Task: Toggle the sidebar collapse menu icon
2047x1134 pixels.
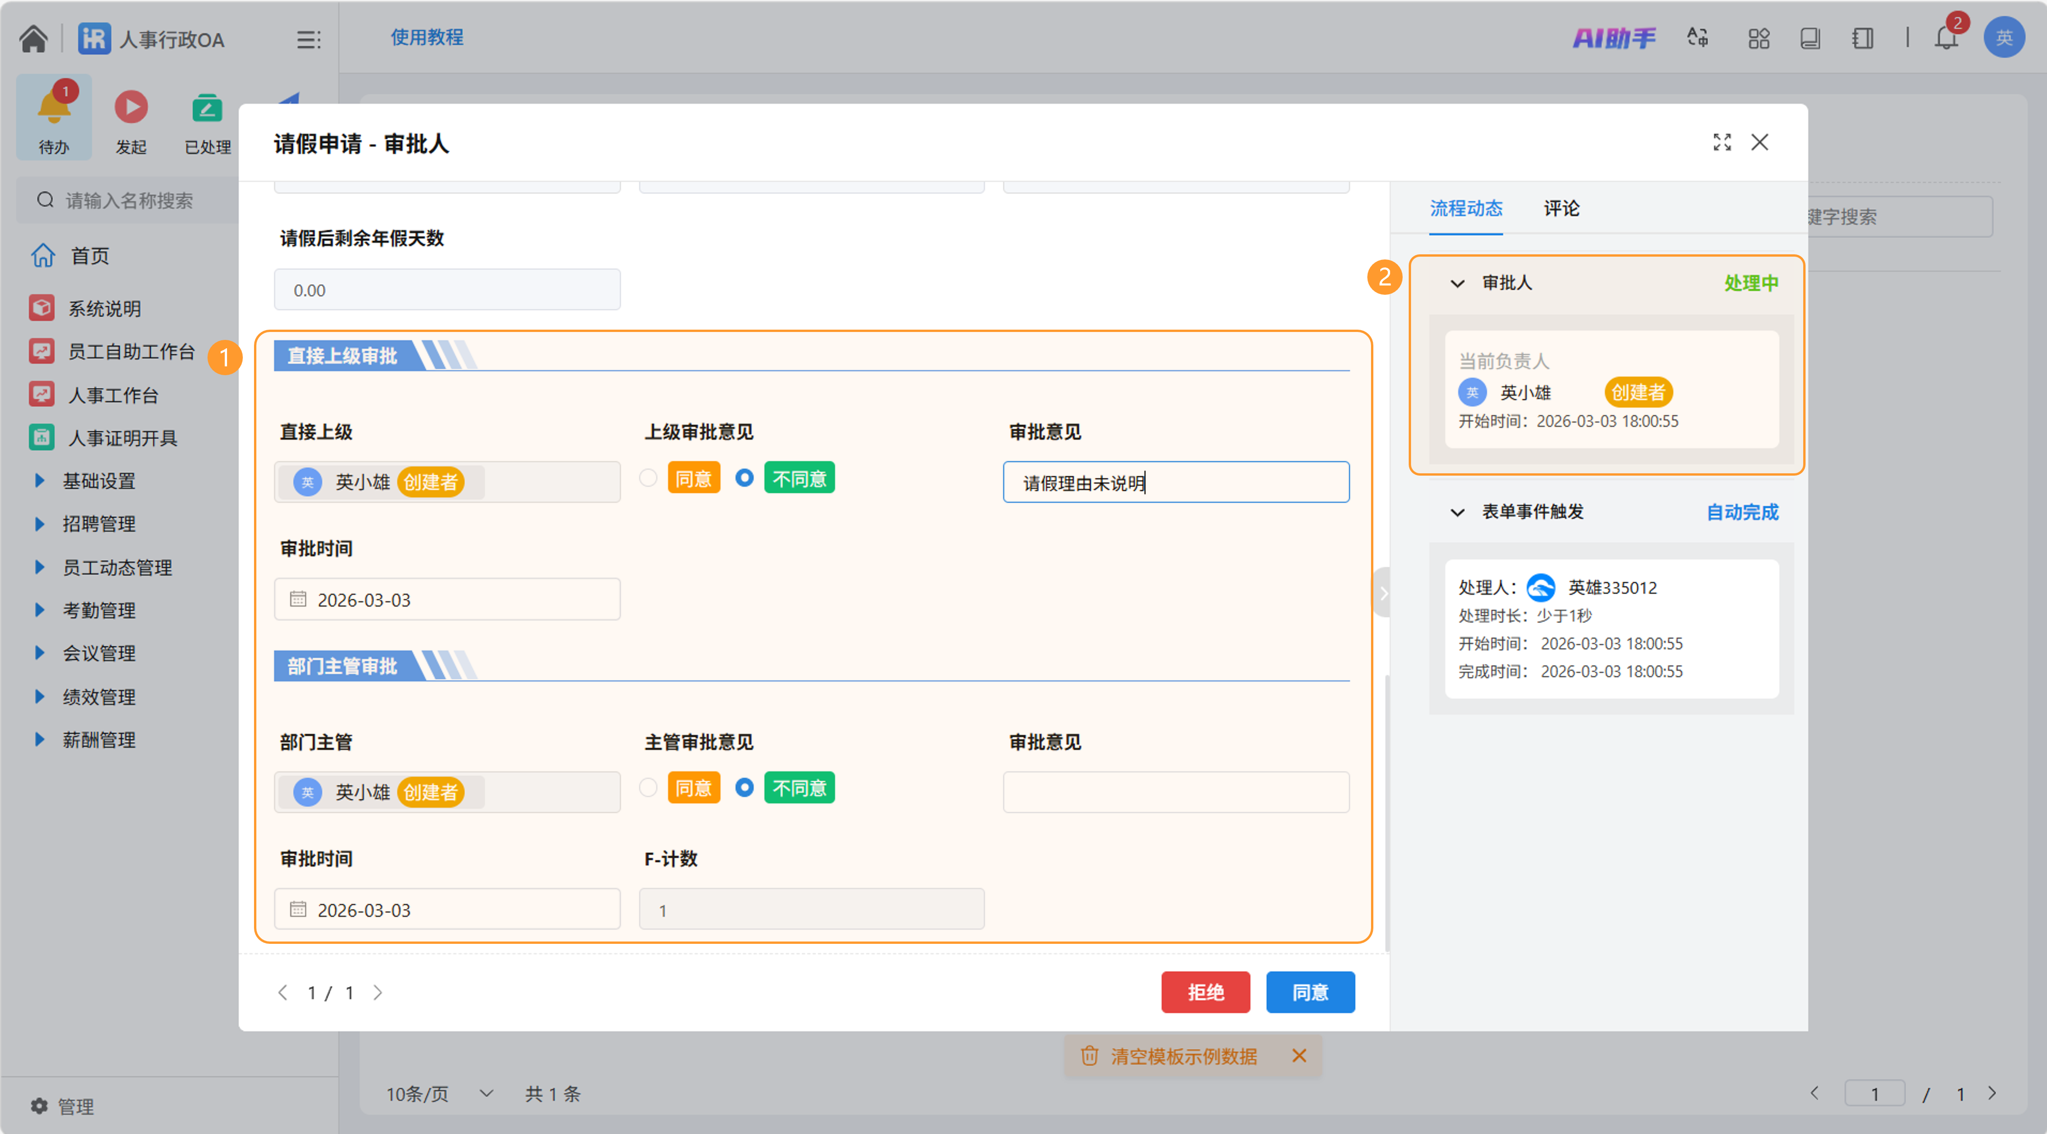Action: [x=308, y=40]
